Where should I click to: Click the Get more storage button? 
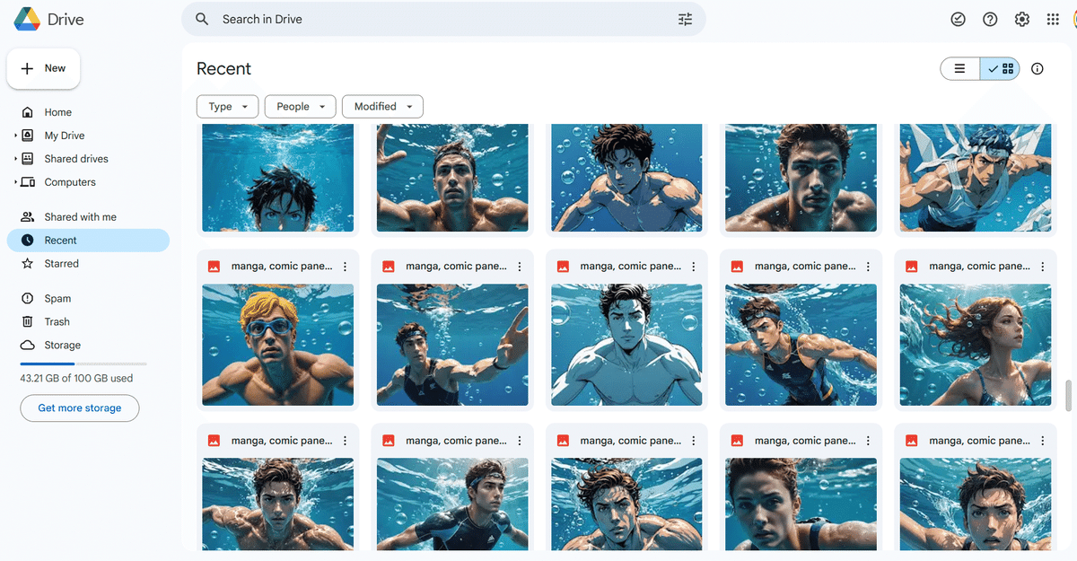point(79,408)
